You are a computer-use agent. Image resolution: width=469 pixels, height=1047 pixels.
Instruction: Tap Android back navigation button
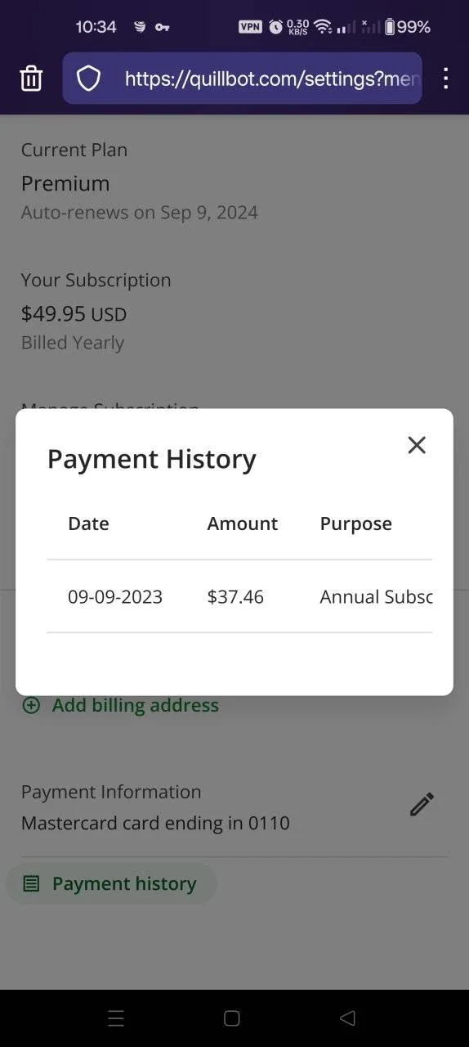pyautogui.click(x=347, y=1018)
